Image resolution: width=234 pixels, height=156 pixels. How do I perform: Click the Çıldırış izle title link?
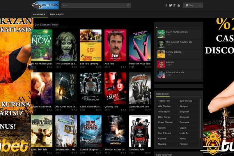111,106
